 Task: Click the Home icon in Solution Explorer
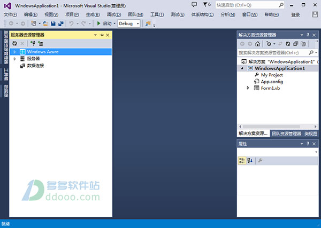257,44
